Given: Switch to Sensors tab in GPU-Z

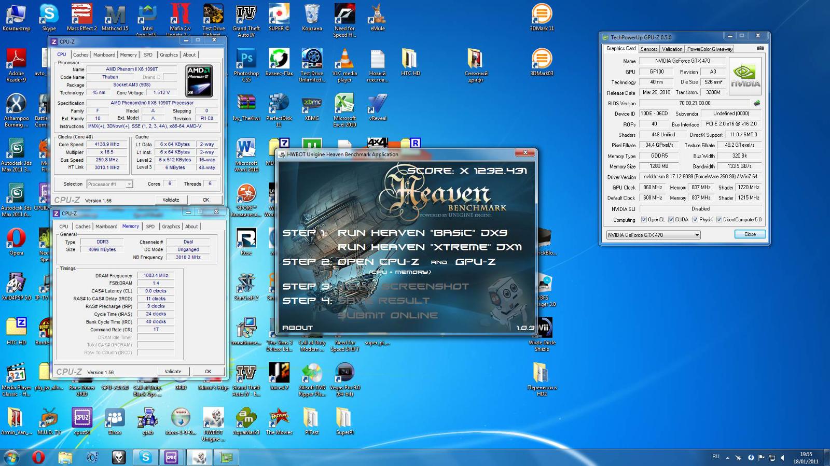Looking at the screenshot, I should pos(648,49).
